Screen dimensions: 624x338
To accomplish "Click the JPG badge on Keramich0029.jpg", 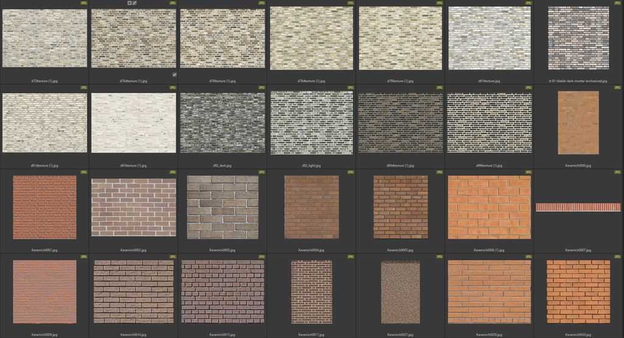I will click(529, 257).
